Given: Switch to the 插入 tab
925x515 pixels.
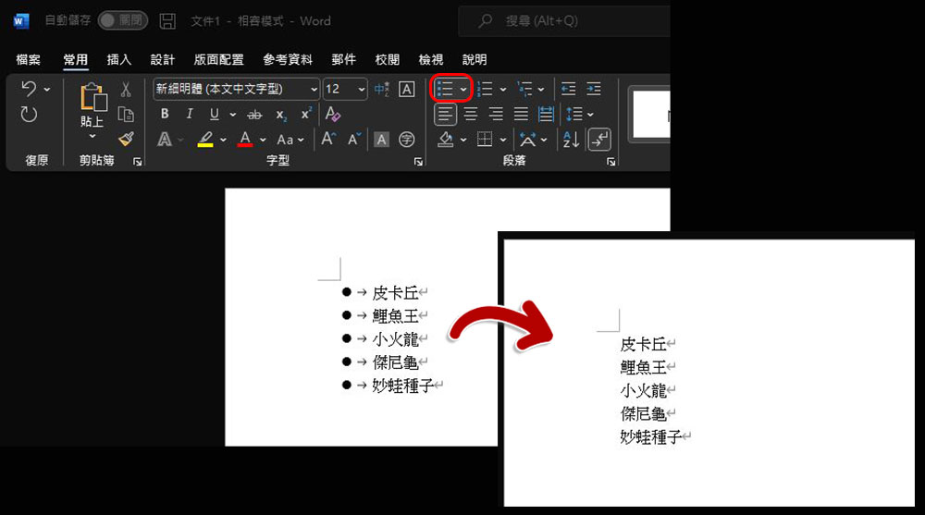Looking at the screenshot, I should [x=118, y=59].
